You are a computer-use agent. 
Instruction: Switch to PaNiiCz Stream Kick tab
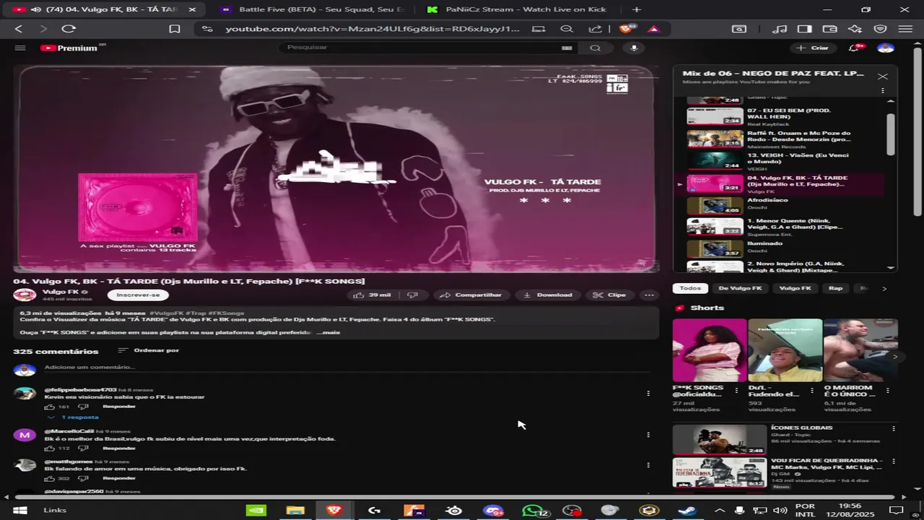(x=515, y=9)
